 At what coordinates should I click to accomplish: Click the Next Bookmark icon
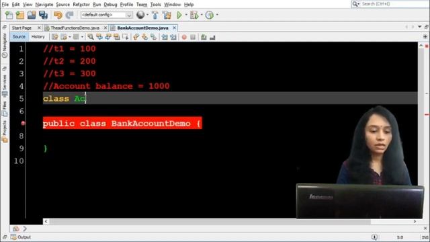pyautogui.click(x=145, y=37)
